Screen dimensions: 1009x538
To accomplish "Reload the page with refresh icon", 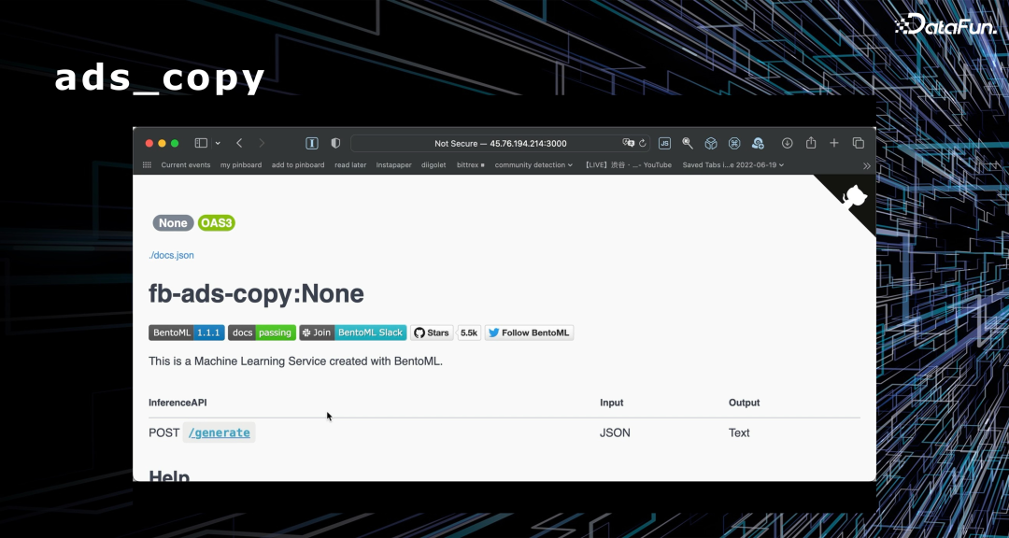I will coord(643,143).
